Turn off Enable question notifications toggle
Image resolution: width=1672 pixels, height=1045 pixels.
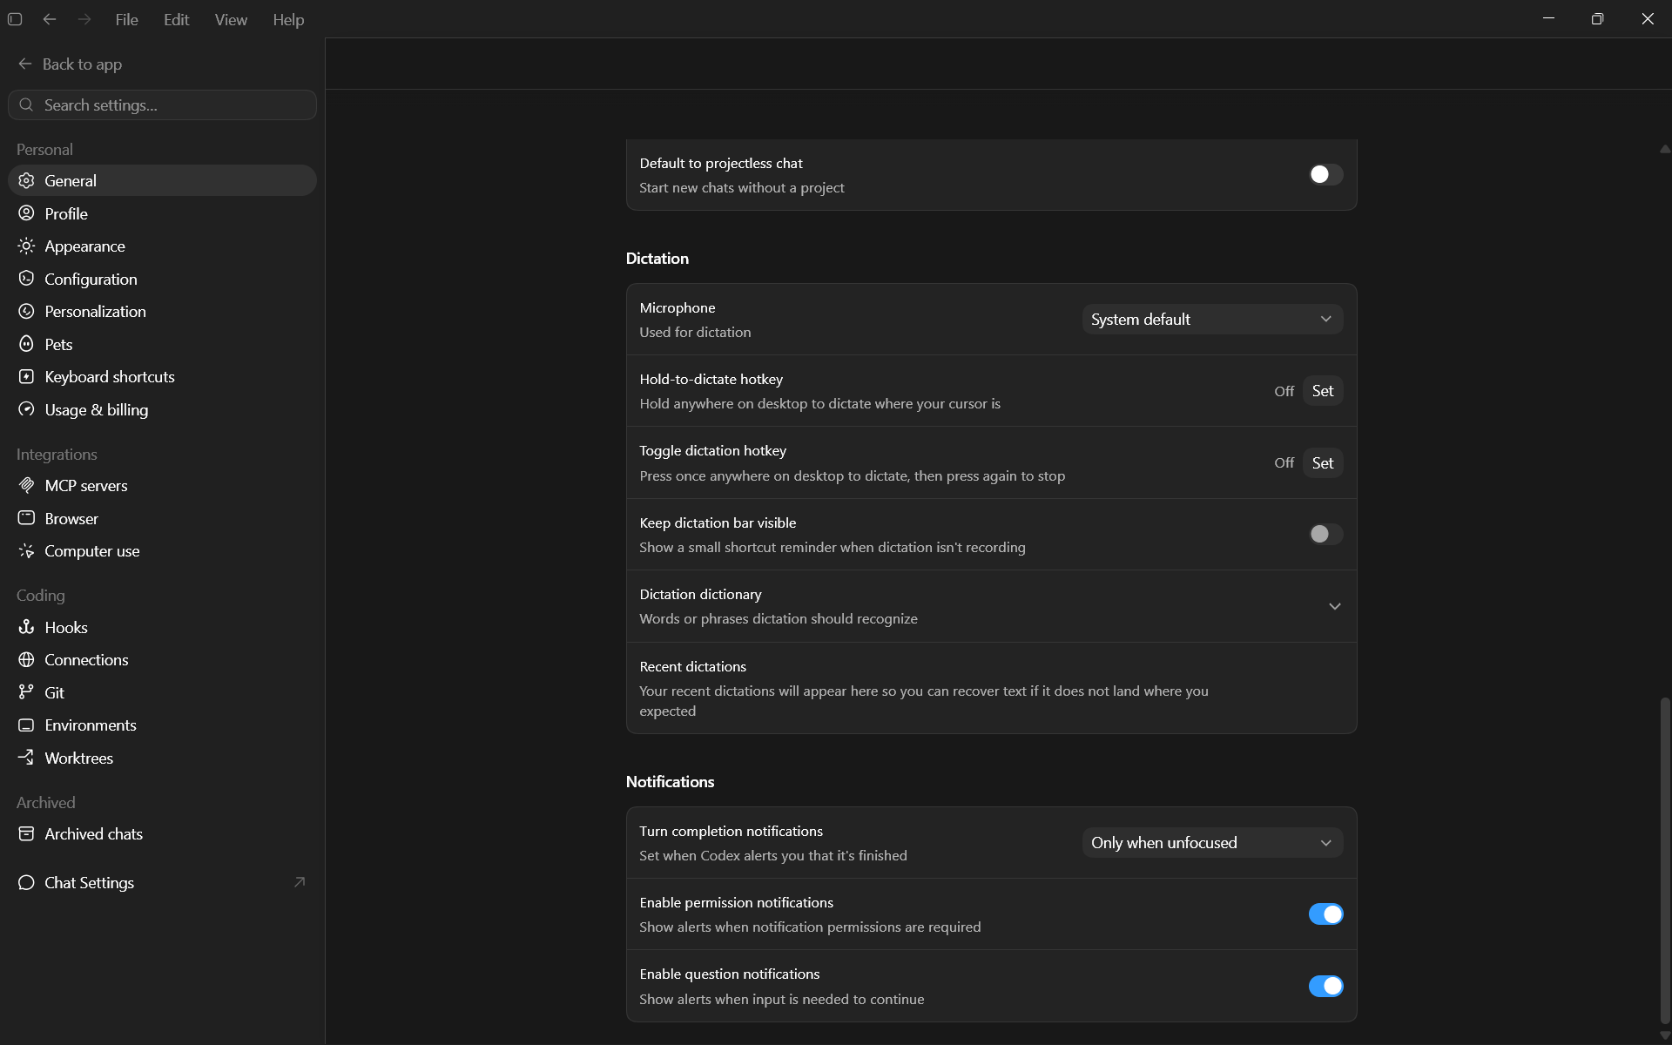tap(1325, 986)
